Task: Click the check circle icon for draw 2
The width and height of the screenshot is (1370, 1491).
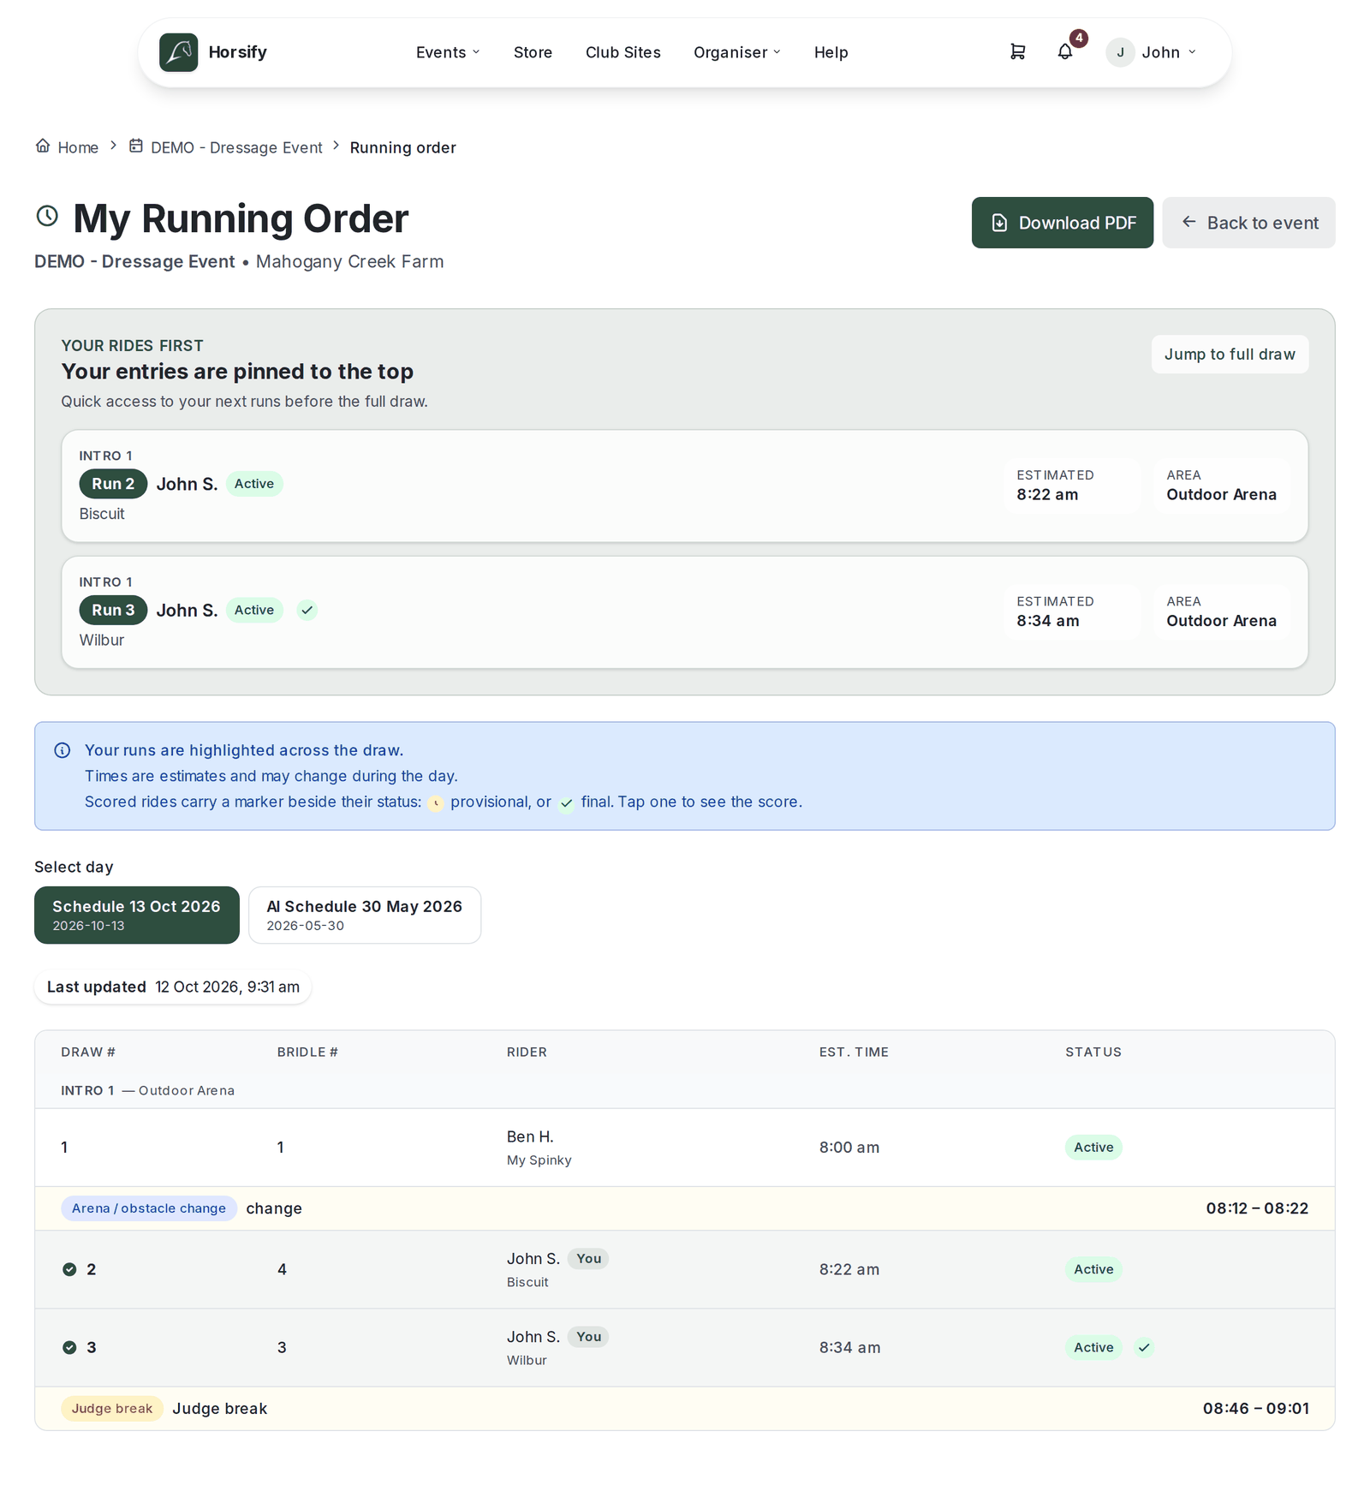Action: (x=69, y=1269)
